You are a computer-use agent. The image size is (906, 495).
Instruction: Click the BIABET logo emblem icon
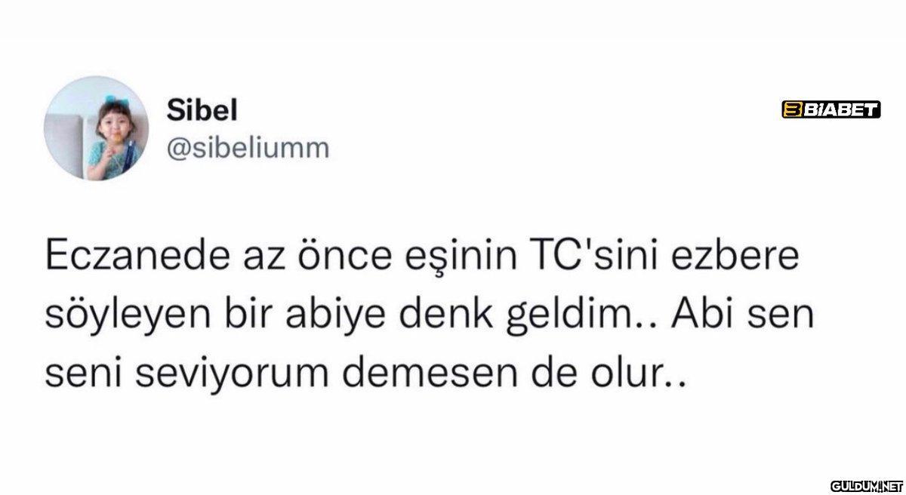point(792,111)
